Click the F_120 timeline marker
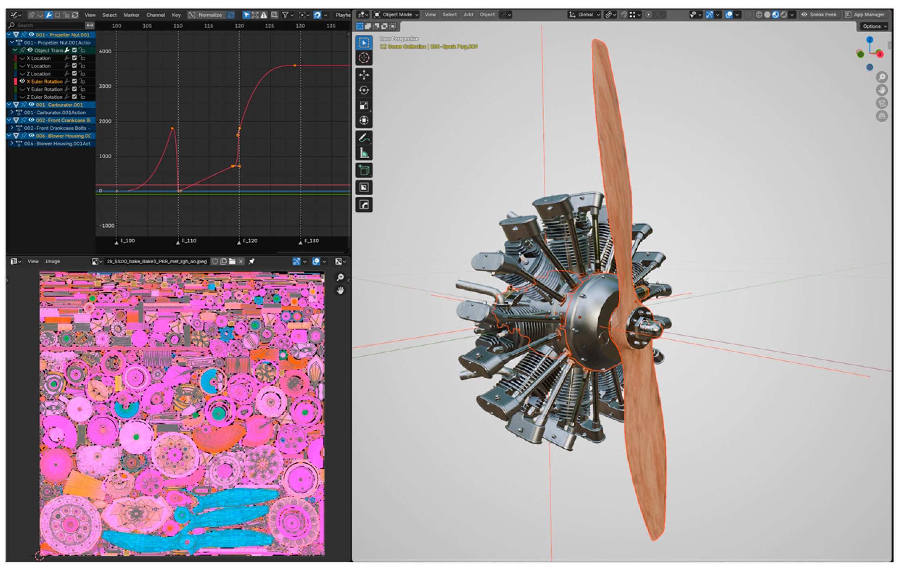The width and height of the screenshot is (900, 571). point(239,242)
